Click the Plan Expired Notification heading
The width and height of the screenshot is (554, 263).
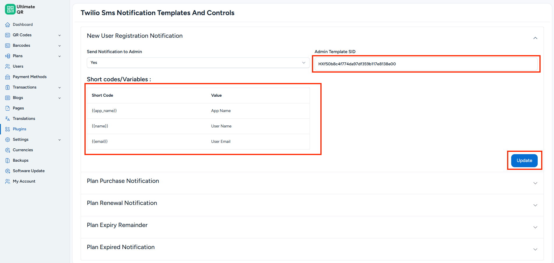[121, 247]
